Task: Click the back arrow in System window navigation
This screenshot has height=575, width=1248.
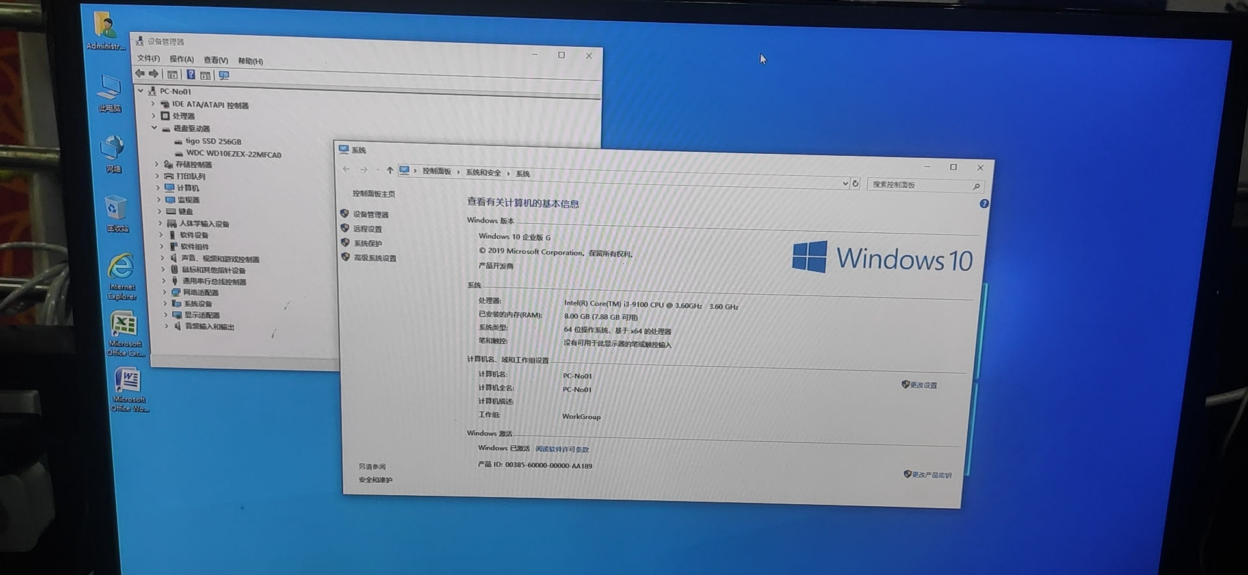Action: pyautogui.click(x=346, y=169)
